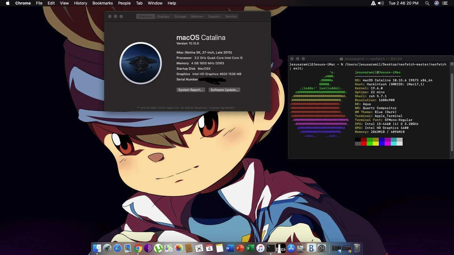This screenshot has width=454, height=255.
Task: Click the menu bar clock Tue 2 46 20 PM
Action: coord(403,3)
